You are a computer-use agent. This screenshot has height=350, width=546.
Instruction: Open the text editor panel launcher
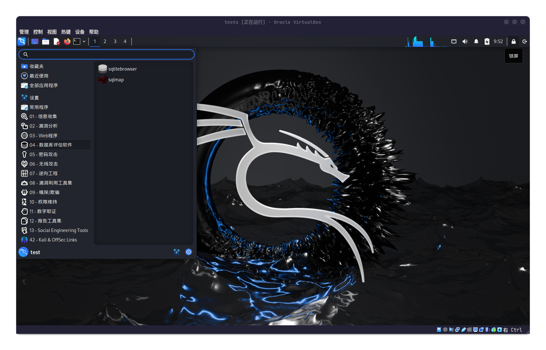[56, 41]
